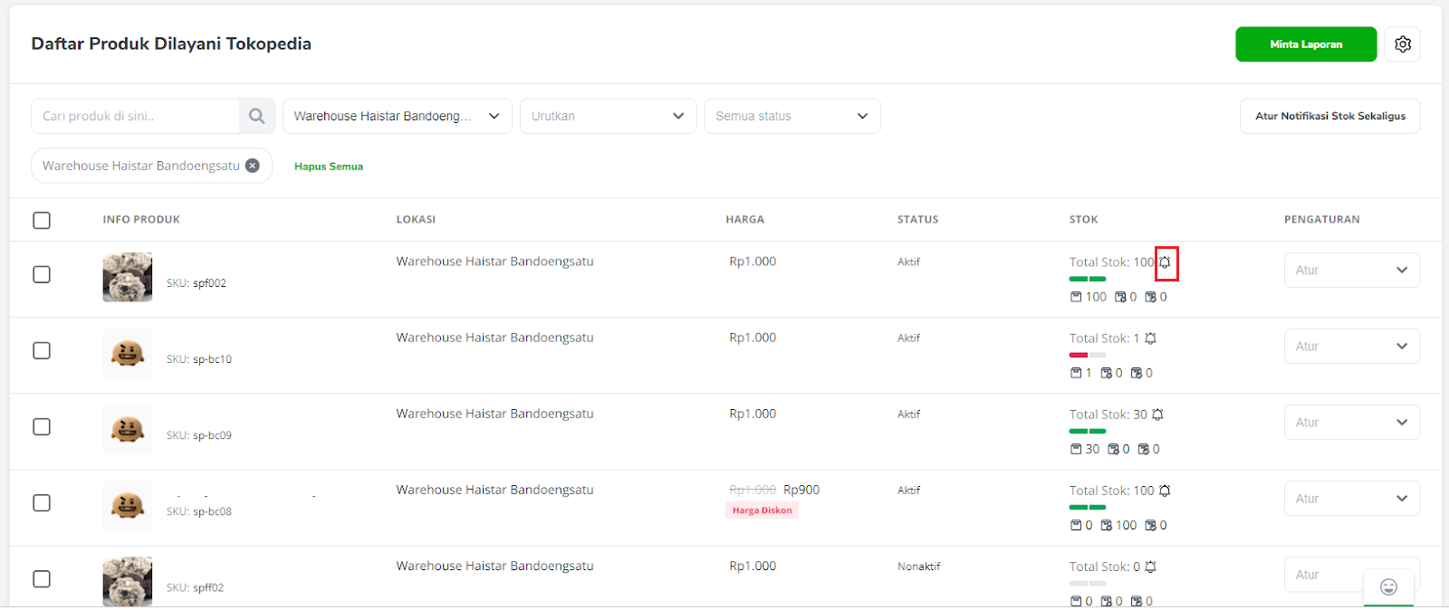Click stock notification bell for SKU sp-bc09
This screenshot has height=610, width=1449.
tap(1157, 415)
